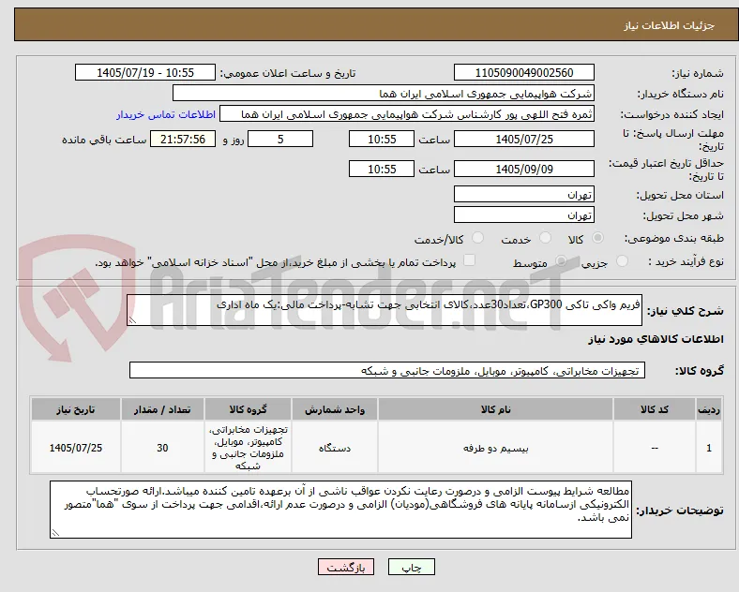The height and width of the screenshot is (592, 739).
Task: Click the remaining days field showing 5
Action: point(280,139)
